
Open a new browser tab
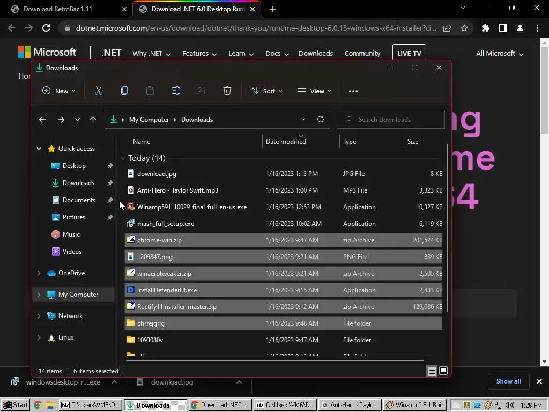(273, 9)
